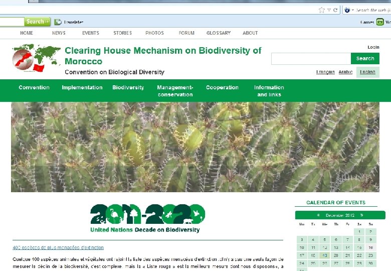The width and height of the screenshot is (391, 271).
Task: Click the Morocco world map logo
Action: tap(37, 58)
